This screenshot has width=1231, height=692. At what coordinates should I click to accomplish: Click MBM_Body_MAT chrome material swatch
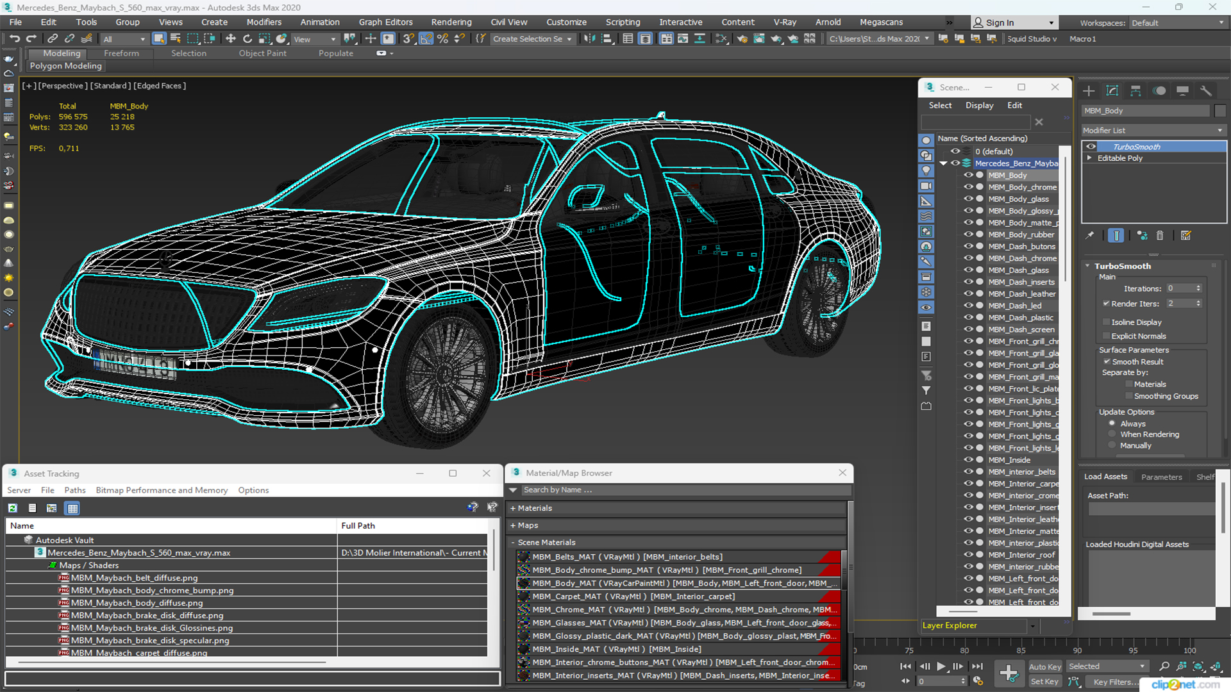click(523, 583)
